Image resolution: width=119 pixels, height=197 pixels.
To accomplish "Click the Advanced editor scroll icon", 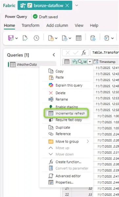I will (51, 176).
